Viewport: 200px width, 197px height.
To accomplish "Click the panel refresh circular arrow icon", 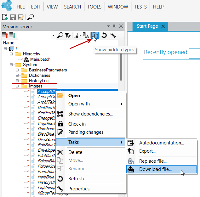I will pyautogui.click(x=104, y=35).
